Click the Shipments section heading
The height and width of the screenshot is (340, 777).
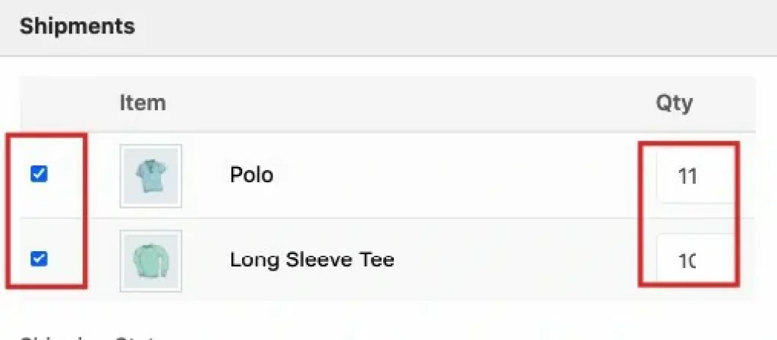click(x=77, y=26)
